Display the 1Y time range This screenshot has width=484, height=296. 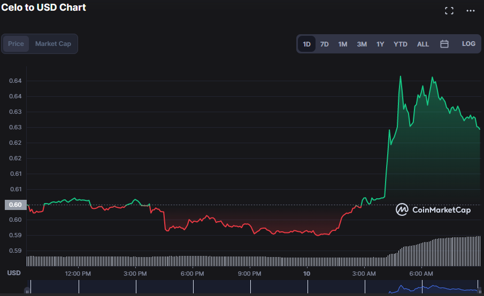click(x=380, y=44)
